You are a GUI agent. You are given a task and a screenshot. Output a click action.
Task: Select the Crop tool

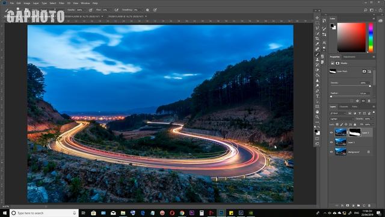317,39
